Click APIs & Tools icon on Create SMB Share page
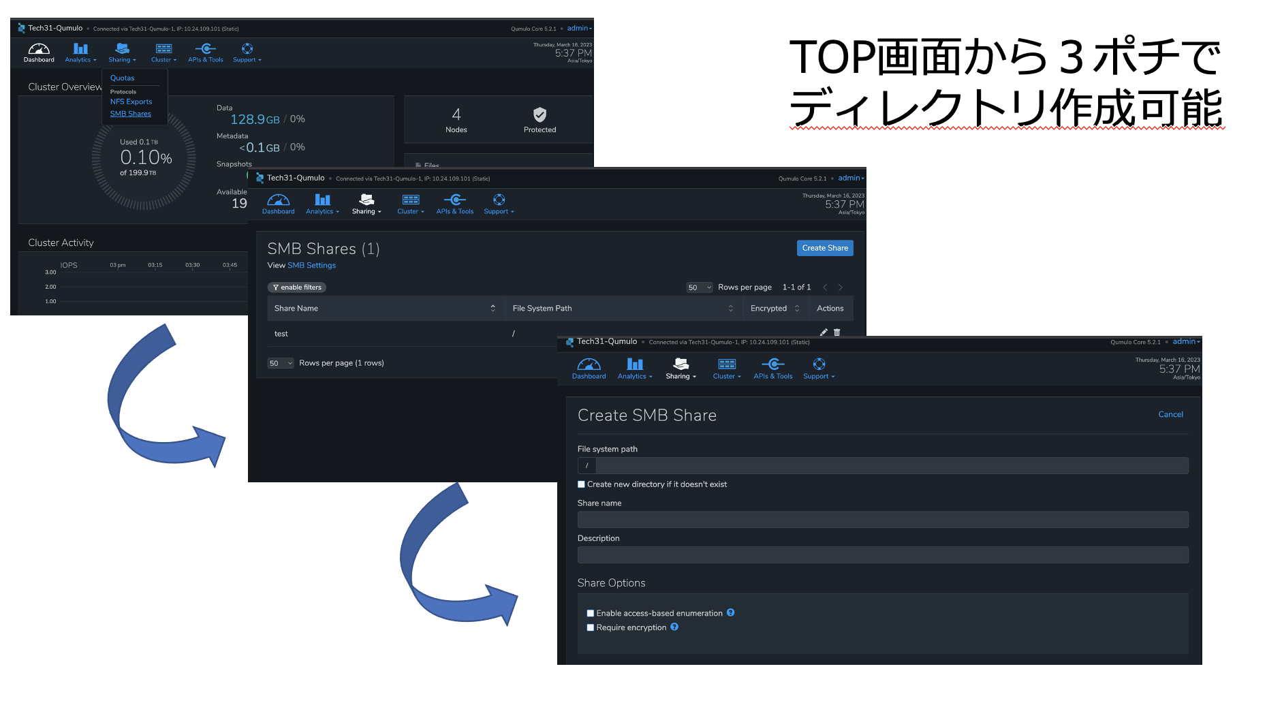The width and height of the screenshot is (1282, 703). coord(773,364)
